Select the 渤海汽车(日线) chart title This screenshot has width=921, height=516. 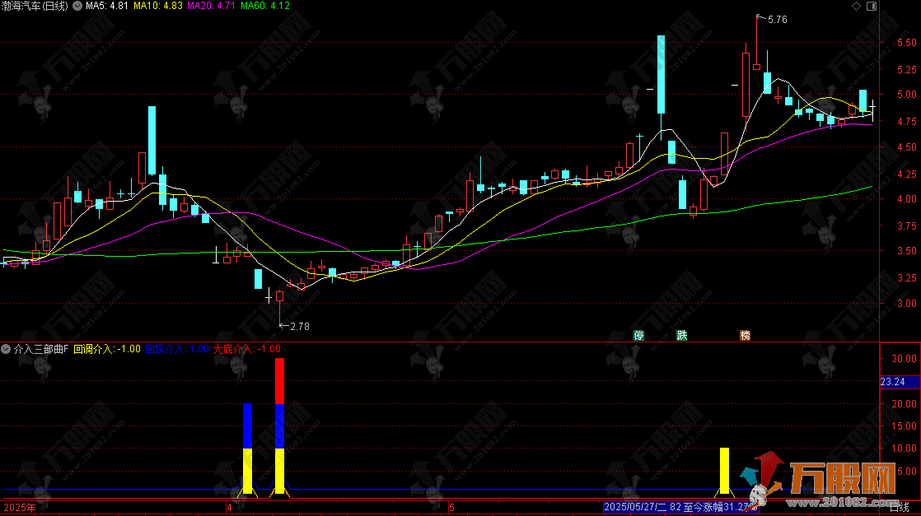[x=35, y=6]
